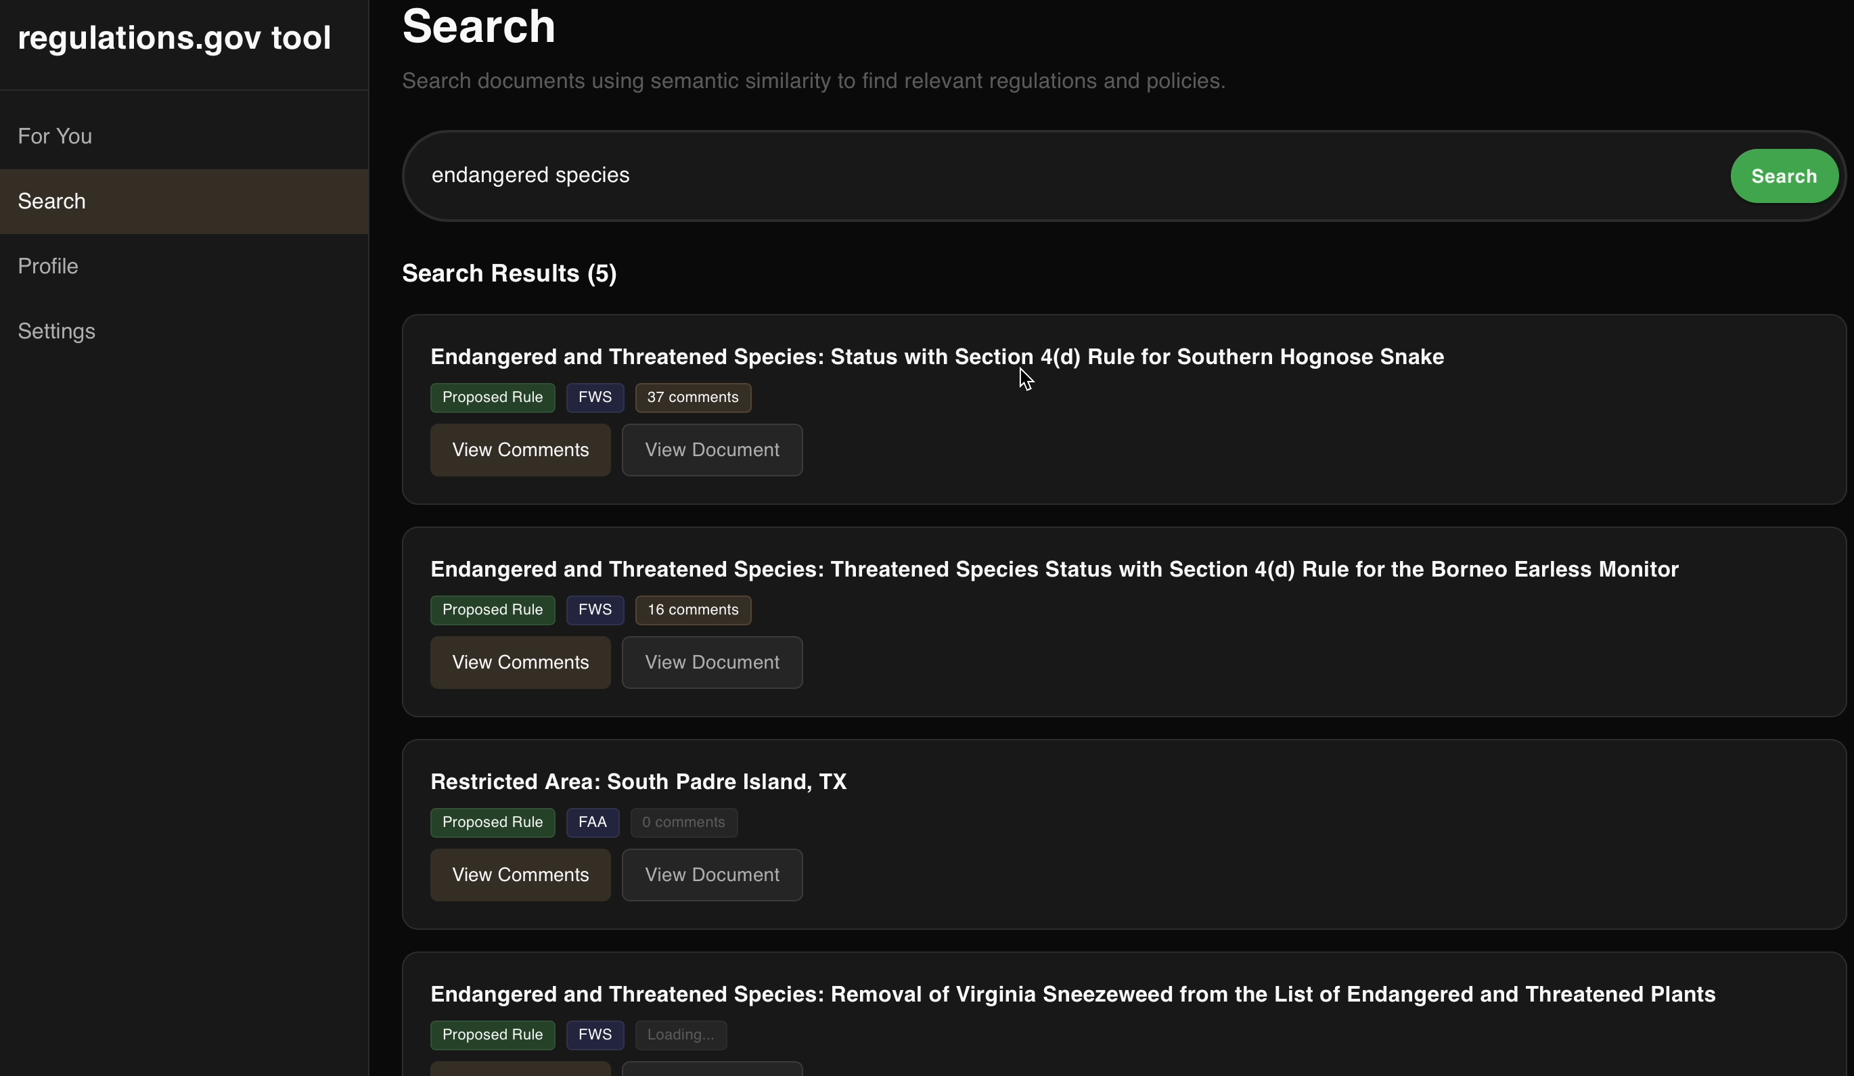Go to the Profile page in the sidebar
This screenshot has width=1854, height=1076.
[48, 266]
